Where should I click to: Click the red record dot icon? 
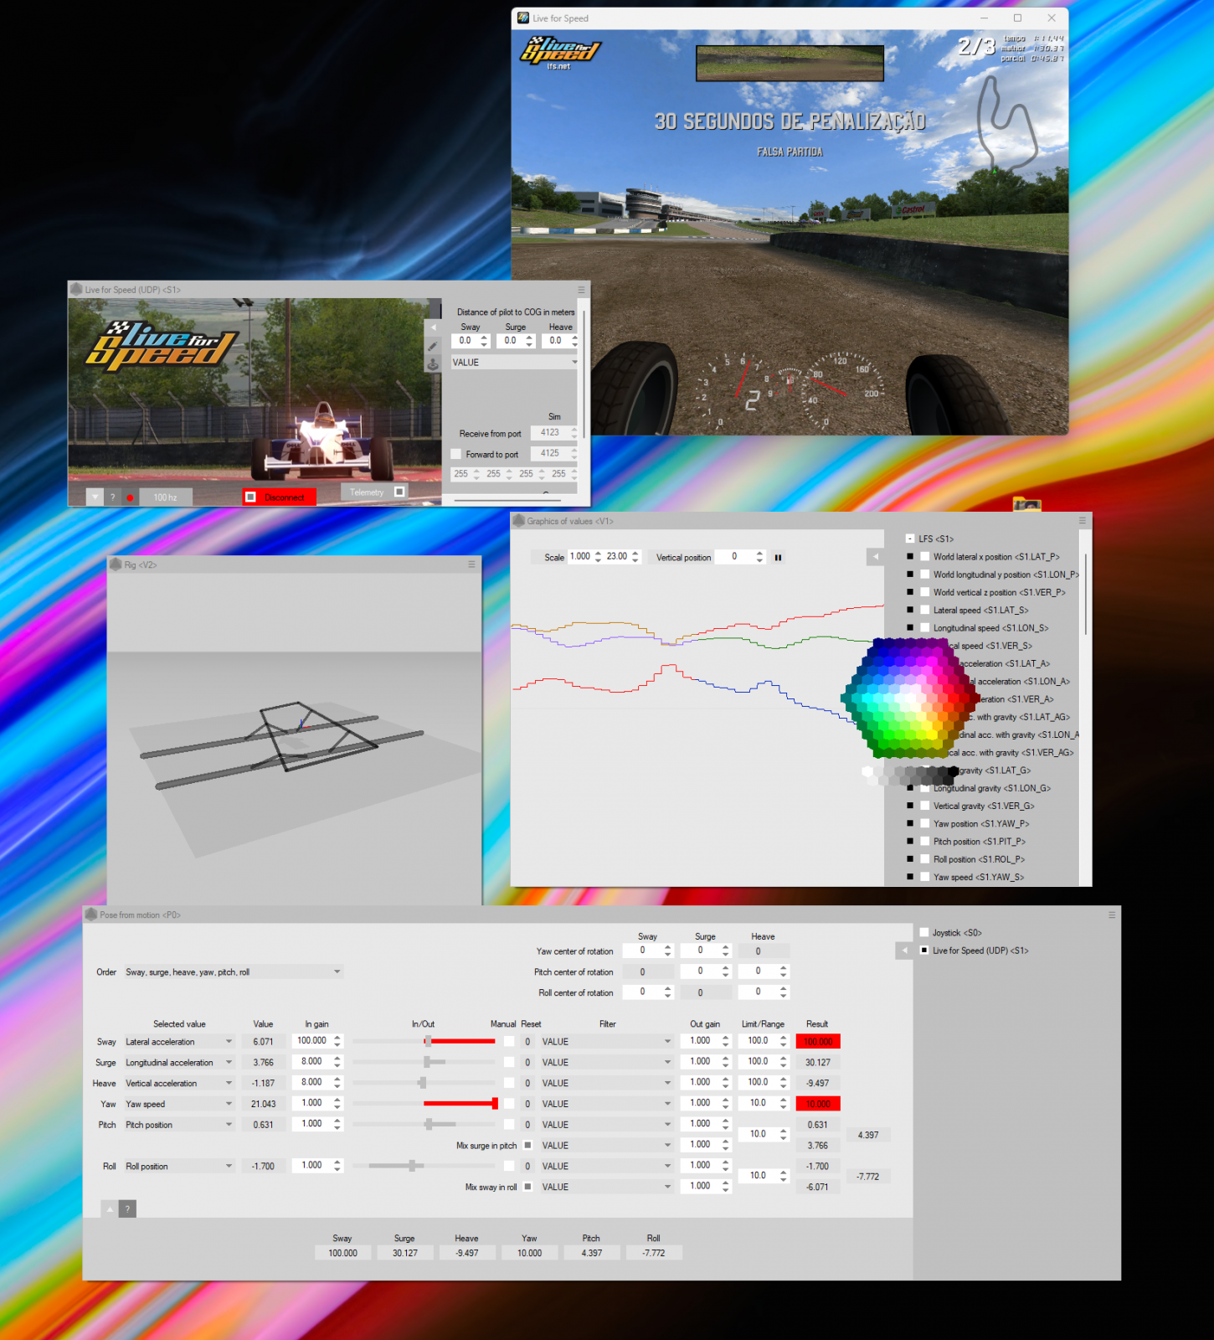click(x=130, y=497)
